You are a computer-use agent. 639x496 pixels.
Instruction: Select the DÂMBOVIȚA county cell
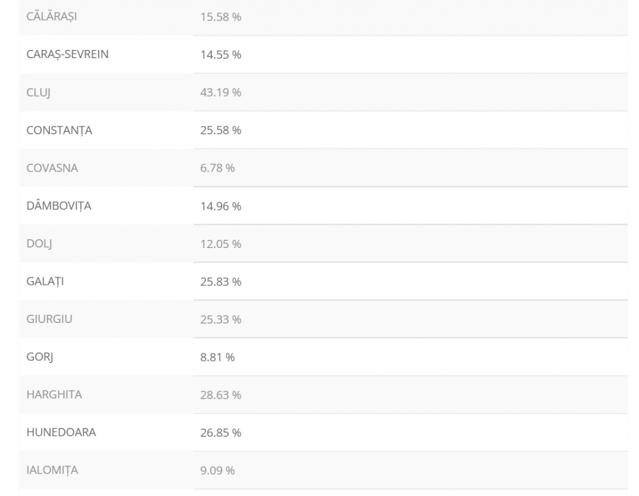(x=58, y=206)
